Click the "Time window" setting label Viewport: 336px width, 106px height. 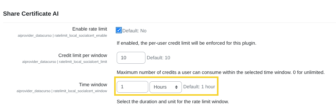[x=93, y=85]
